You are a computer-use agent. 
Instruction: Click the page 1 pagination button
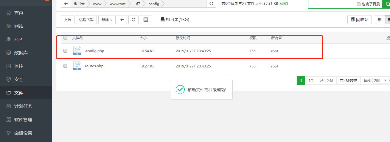point(301,81)
